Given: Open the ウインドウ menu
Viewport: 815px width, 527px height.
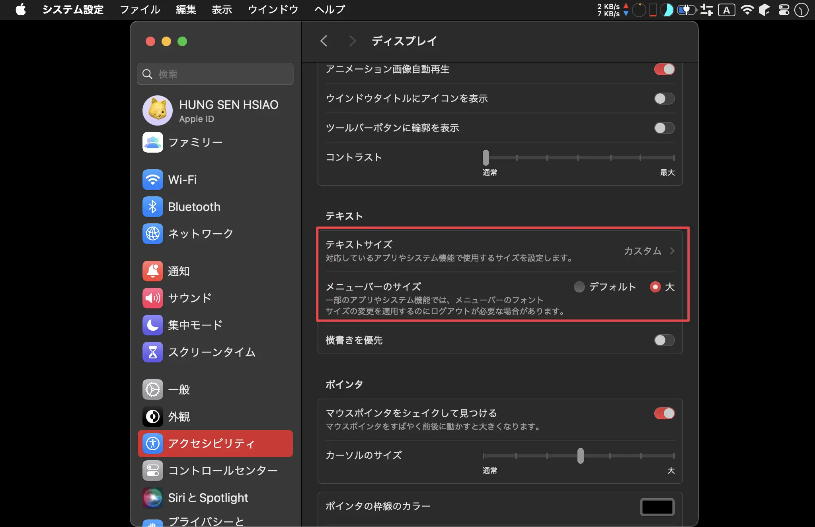Looking at the screenshot, I should click(273, 10).
